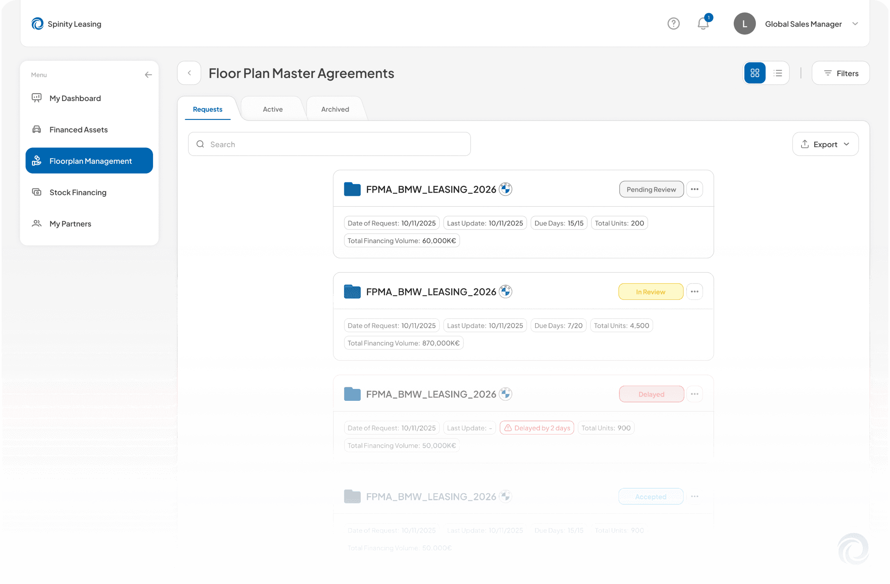This screenshot has width=890, height=584.
Task: Open the Filters panel
Action: 841,73
